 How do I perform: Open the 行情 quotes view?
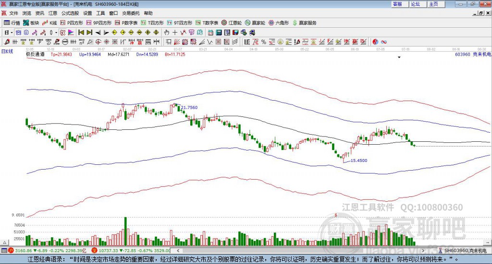pyautogui.click(x=12, y=23)
